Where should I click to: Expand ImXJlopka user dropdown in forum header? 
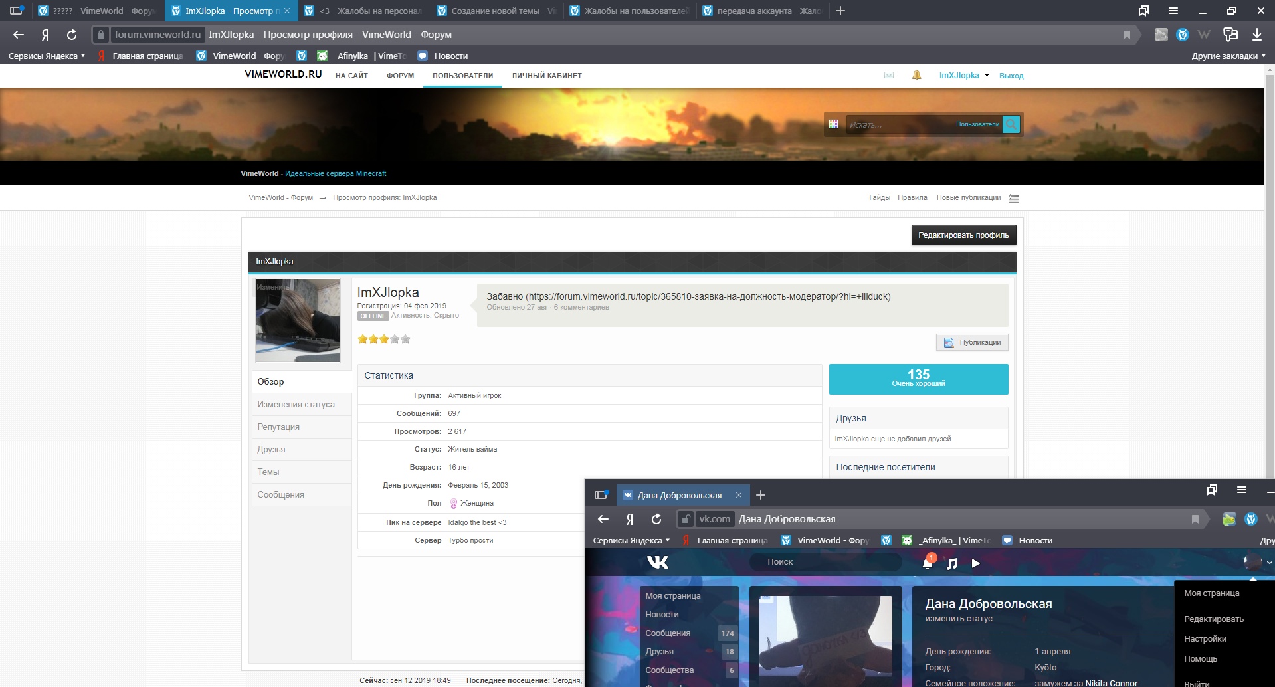click(987, 76)
